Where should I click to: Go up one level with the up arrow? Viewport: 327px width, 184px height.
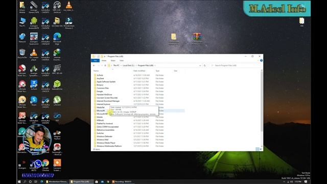(x=105, y=65)
